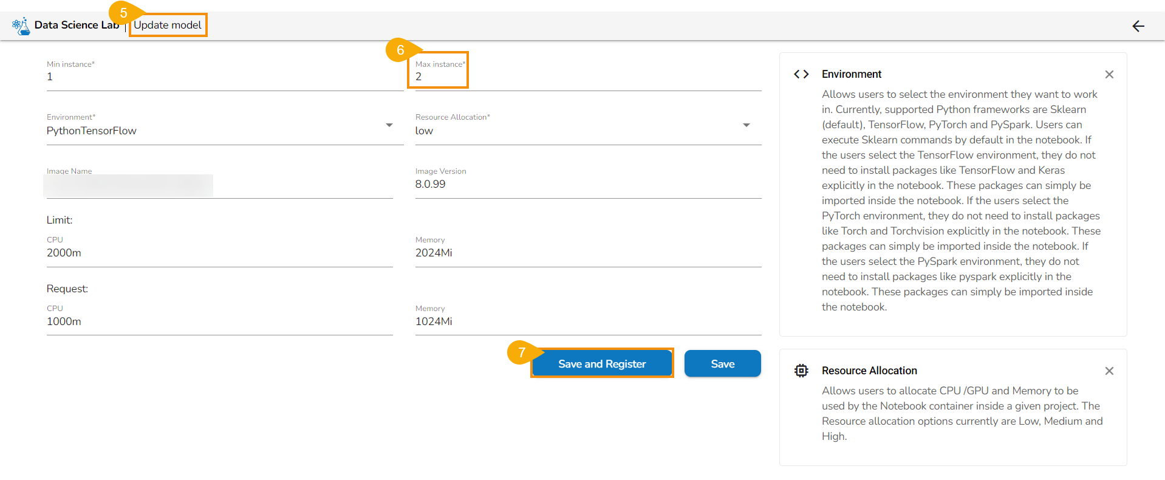Click the Image Version field
1165x480 pixels.
click(x=587, y=184)
